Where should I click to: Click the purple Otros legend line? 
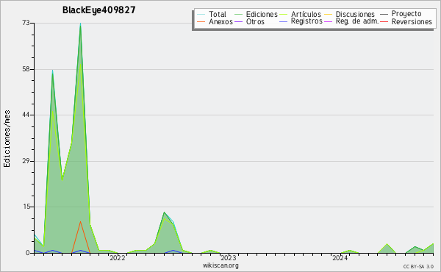click(x=238, y=21)
